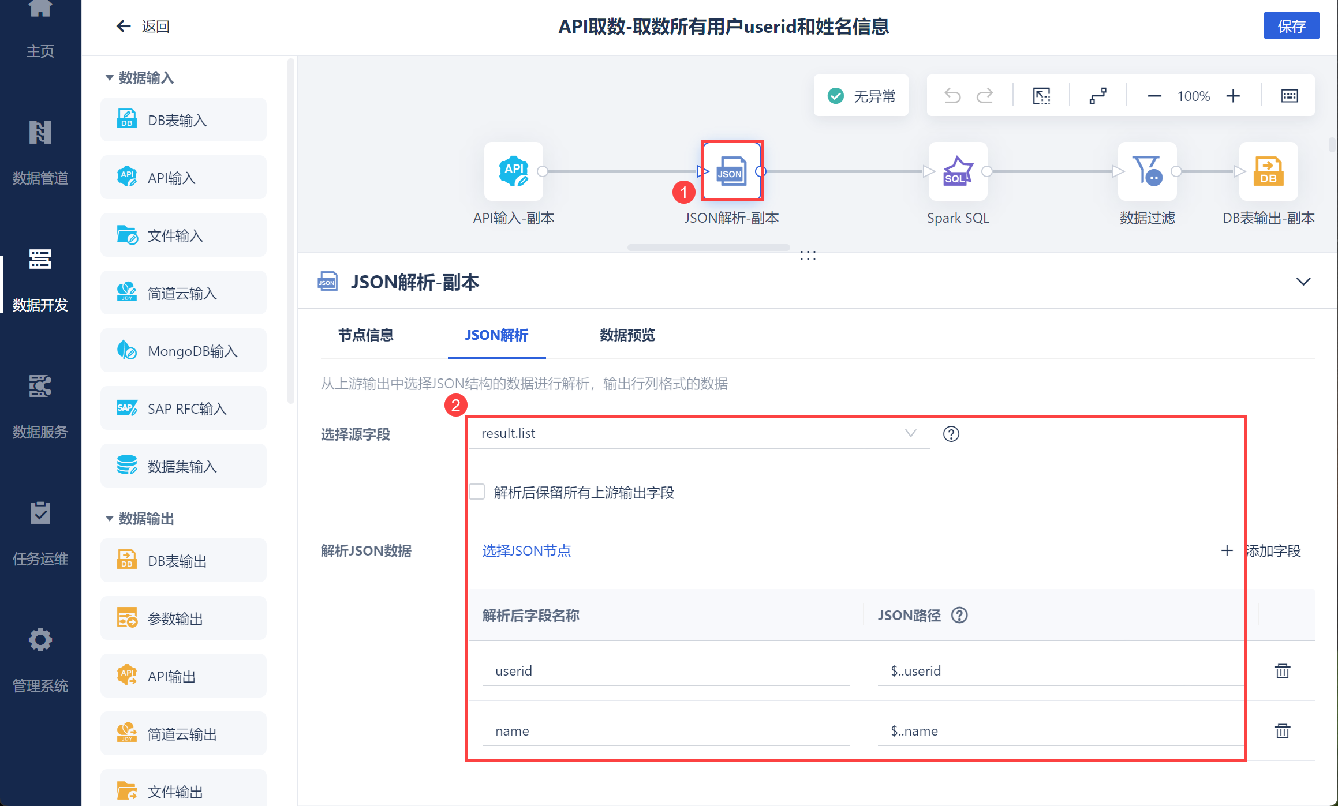This screenshot has height=806, width=1338.
Task: Collapse the 数据输入 section
Action: 109,78
